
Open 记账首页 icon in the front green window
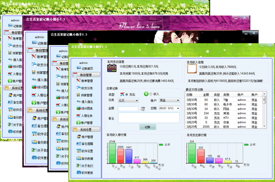79,68
